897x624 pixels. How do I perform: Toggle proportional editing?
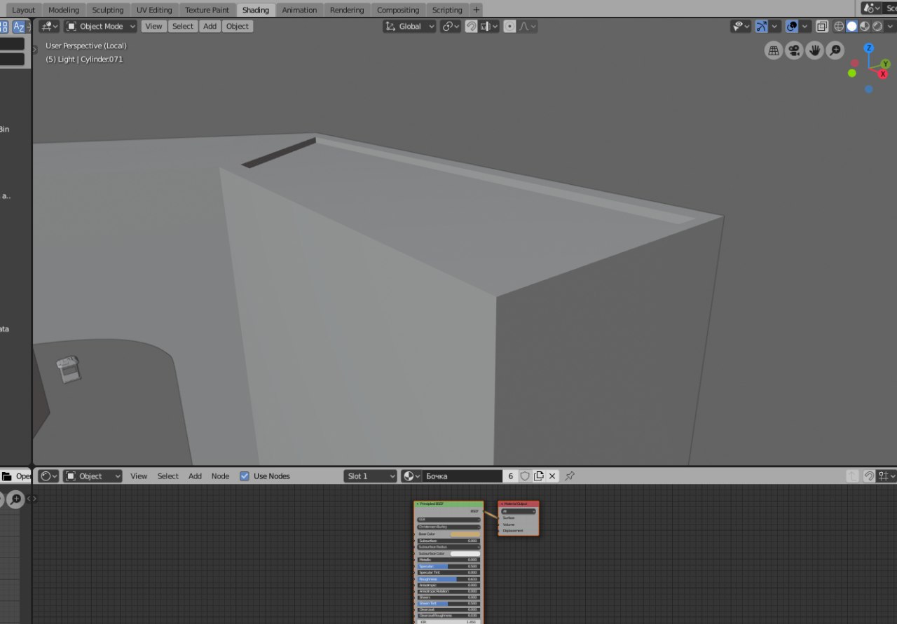(x=509, y=27)
